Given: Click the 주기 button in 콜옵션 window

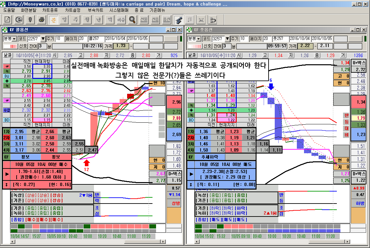Looking at the screenshot, I should (x=50, y=39).
